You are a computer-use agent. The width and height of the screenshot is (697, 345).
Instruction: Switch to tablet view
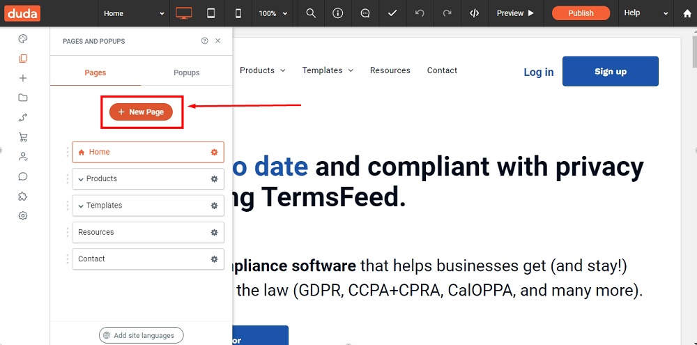(211, 13)
